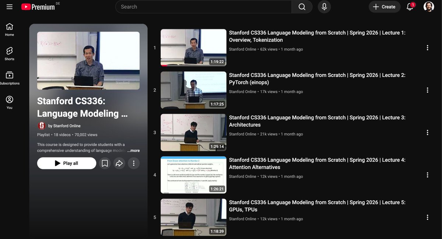The width and height of the screenshot is (442, 239).
Task: Click Lecture 2 thumbnail with 1:17:25 duration
Action: pos(193,90)
